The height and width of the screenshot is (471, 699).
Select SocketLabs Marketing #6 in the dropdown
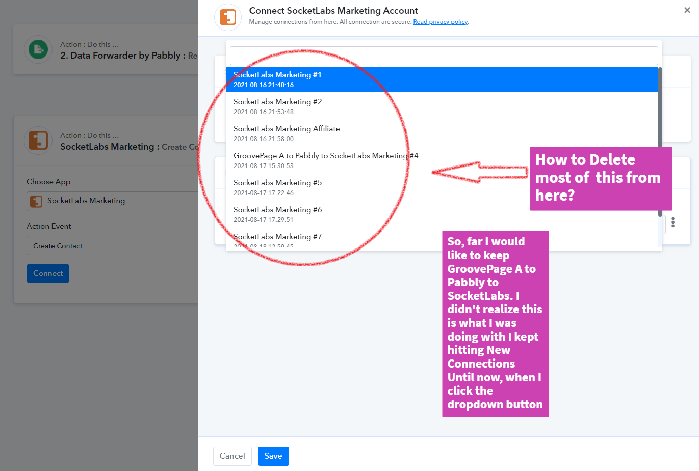point(442,214)
